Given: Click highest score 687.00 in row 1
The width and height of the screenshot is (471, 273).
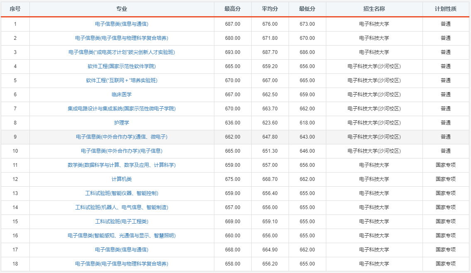Looking at the screenshot, I should pyautogui.click(x=233, y=24).
